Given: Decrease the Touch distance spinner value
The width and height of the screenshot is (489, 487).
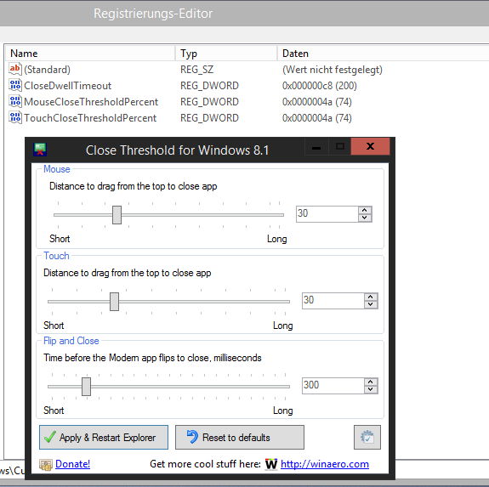Looking at the screenshot, I should coord(371,304).
